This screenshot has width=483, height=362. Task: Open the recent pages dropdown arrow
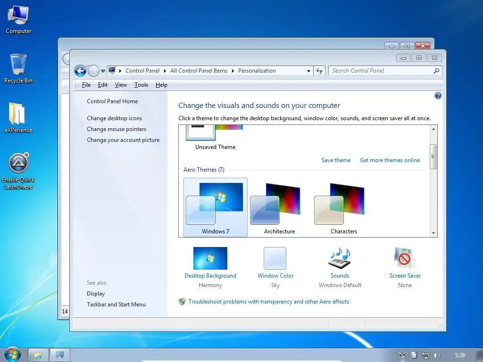(103, 71)
